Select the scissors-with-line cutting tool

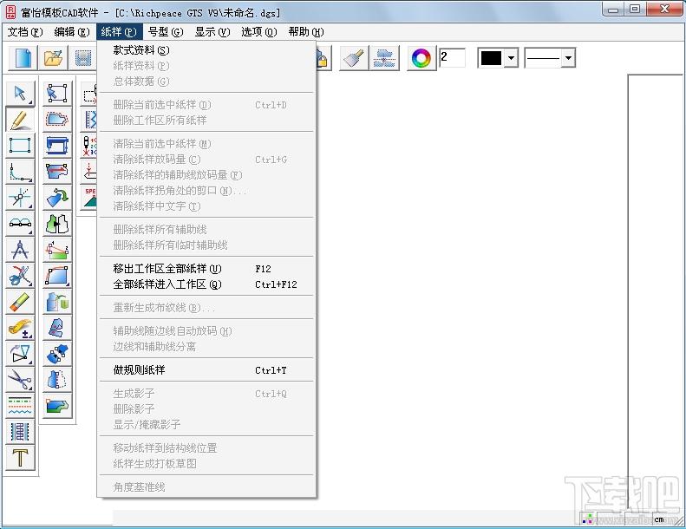click(20, 275)
